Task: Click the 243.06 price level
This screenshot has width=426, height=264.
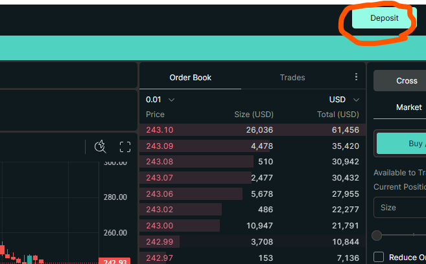Action: tap(160, 194)
